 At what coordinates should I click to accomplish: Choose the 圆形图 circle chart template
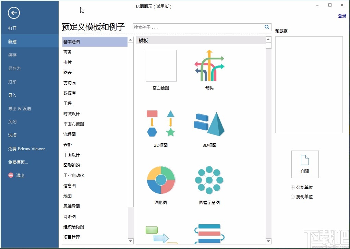[160, 180]
